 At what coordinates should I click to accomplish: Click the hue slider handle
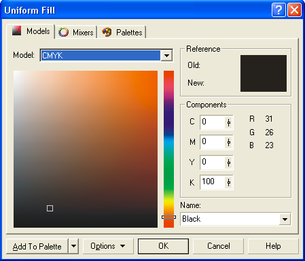pyautogui.click(x=168, y=217)
